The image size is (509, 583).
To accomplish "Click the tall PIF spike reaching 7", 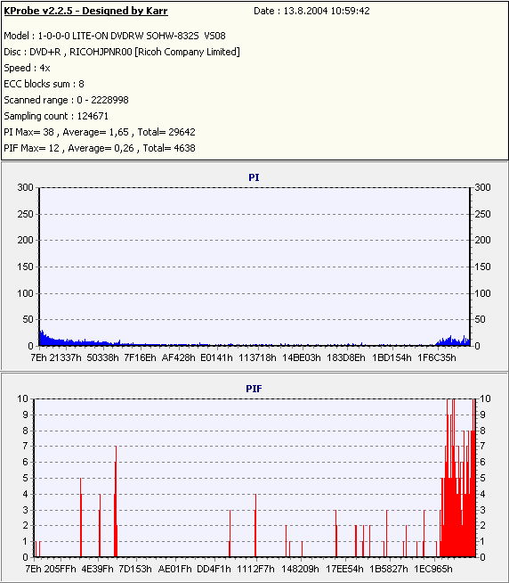I will pyautogui.click(x=116, y=501).
